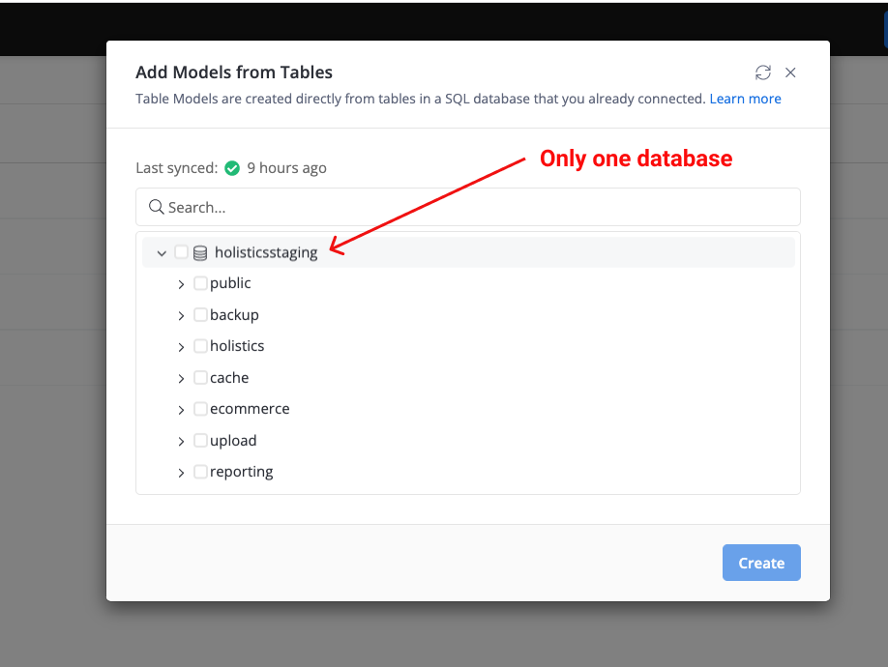Expand the ecommerce schema
The image size is (888, 667).
(181, 408)
